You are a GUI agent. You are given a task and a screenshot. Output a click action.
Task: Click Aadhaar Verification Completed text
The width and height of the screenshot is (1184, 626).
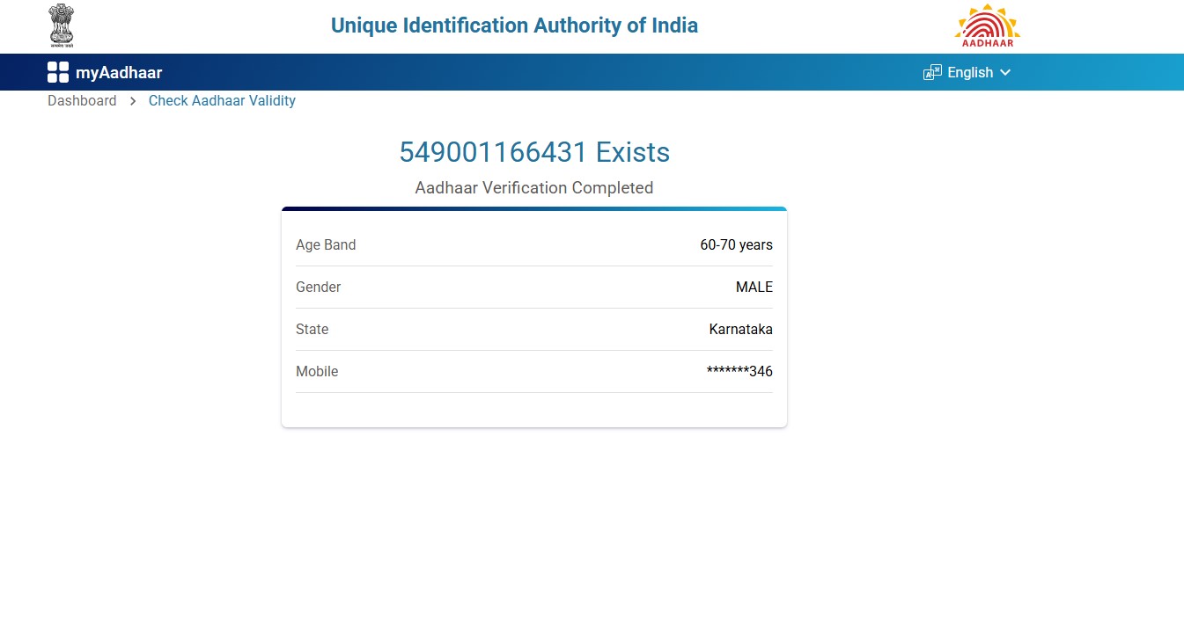pos(534,187)
